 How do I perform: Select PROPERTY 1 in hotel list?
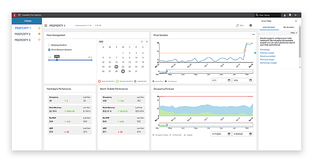23,28
